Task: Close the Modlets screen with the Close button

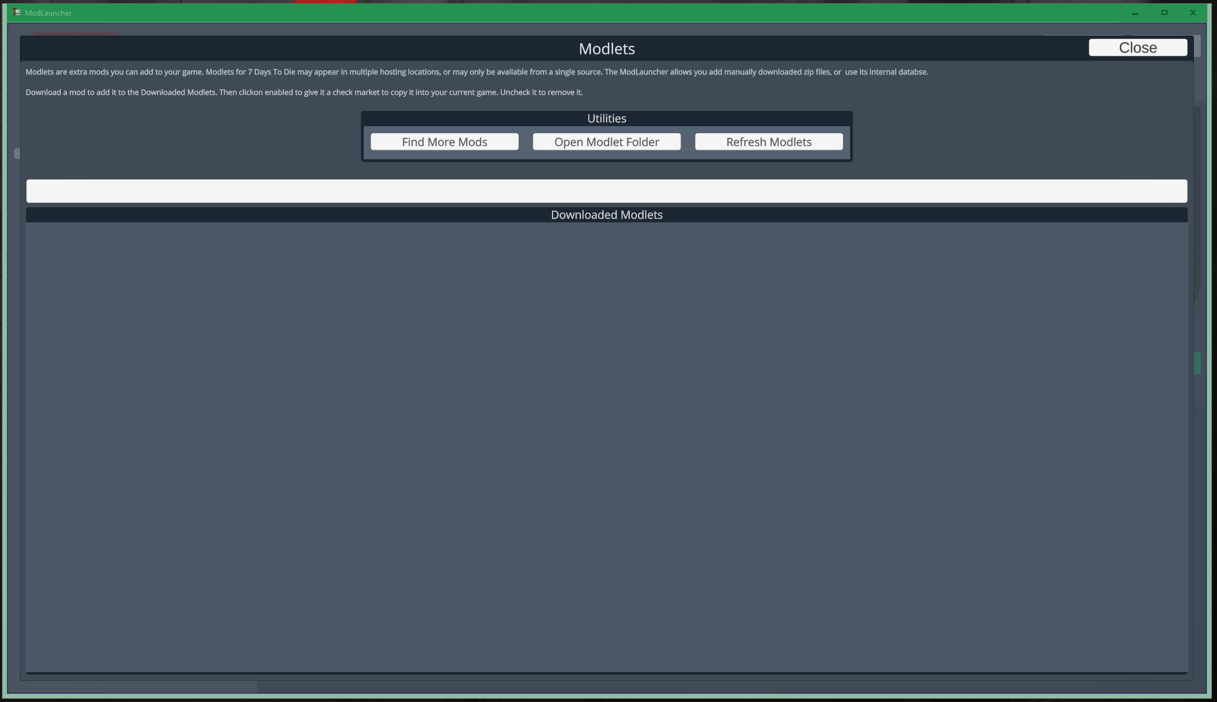Action: point(1137,47)
